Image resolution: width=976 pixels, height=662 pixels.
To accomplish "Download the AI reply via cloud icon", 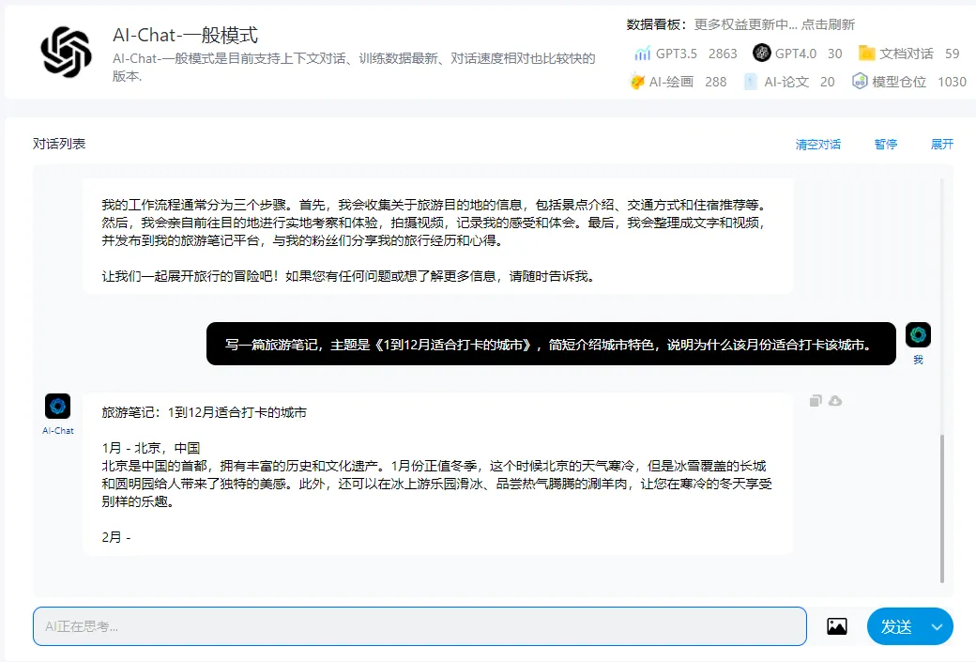I will point(835,401).
